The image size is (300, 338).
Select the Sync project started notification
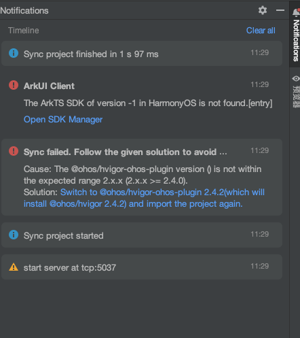142,235
